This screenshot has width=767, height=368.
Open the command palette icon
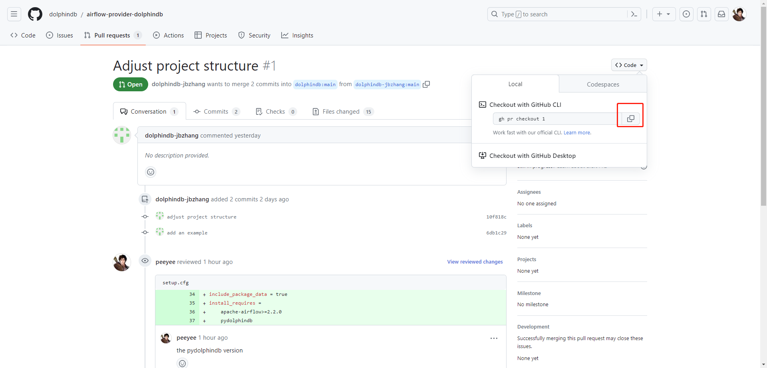point(634,14)
